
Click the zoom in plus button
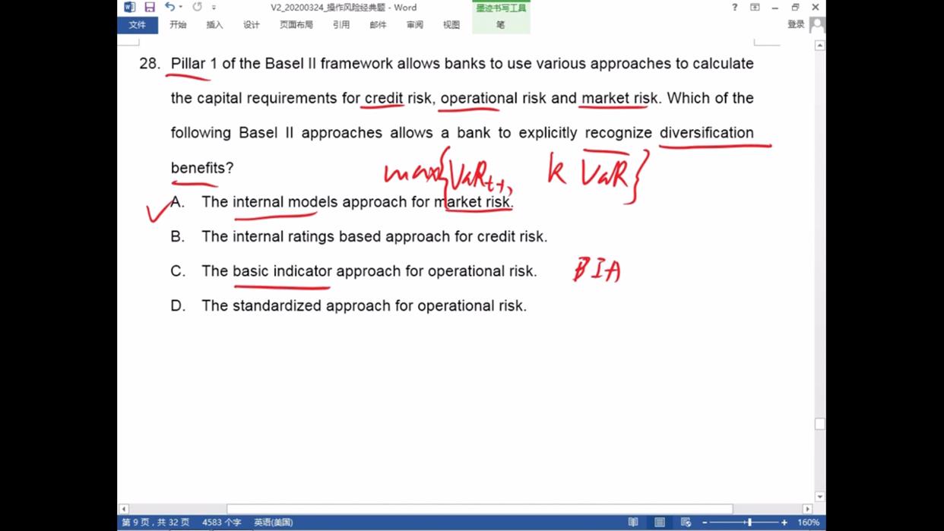coord(784,523)
